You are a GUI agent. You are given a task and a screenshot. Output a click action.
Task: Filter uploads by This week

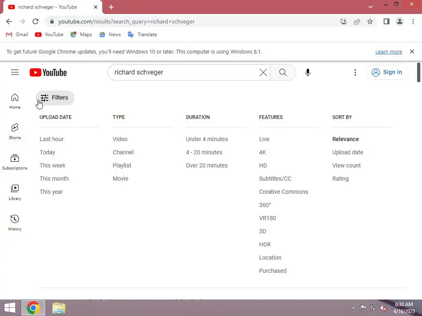(52, 165)
